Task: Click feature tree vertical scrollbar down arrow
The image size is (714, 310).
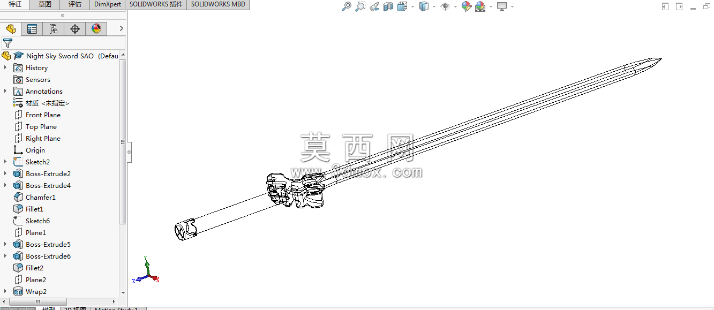Action: click(x=123, y=293)
